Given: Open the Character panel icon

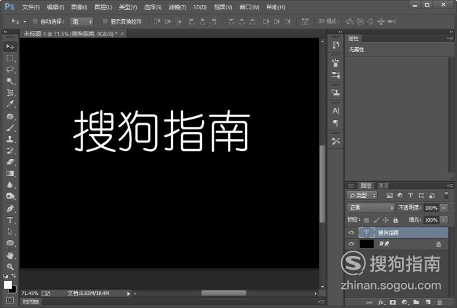Looking at the screenshot, I should [x=335, y=111].
